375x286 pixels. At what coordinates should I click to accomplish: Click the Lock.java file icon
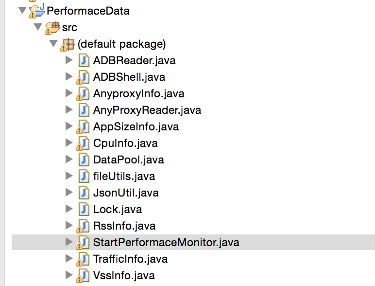tap(84, 209)
